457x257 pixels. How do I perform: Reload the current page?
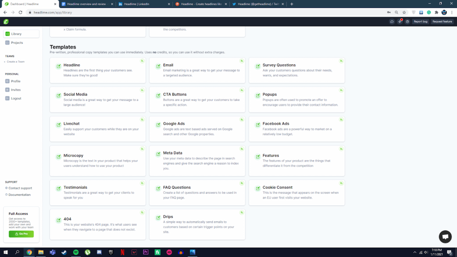[x=21, y=12]
